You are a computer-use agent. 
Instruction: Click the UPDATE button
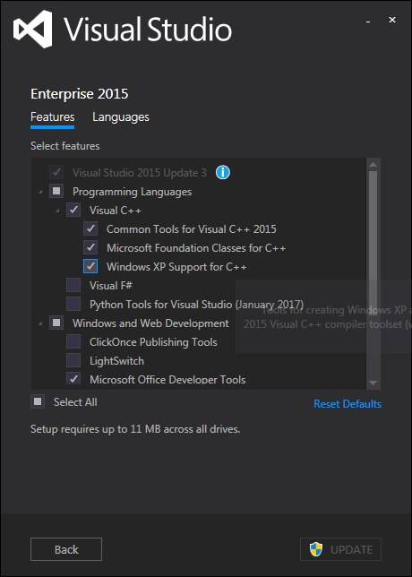pos(340,549)
